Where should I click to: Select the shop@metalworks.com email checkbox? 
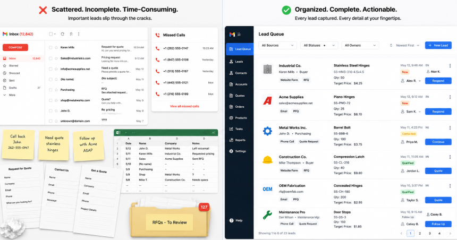click(x=50, y=100)
